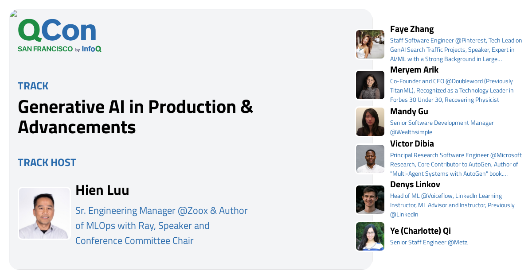
Task: Click Faye Zhang's speaker photo
Action: 370,44
